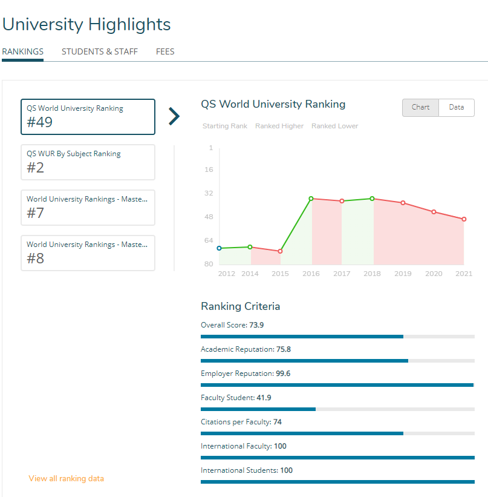Click the View all ranking data link
Image resolution: width=488 pixels, height=497 pixels.
(66, 478)
